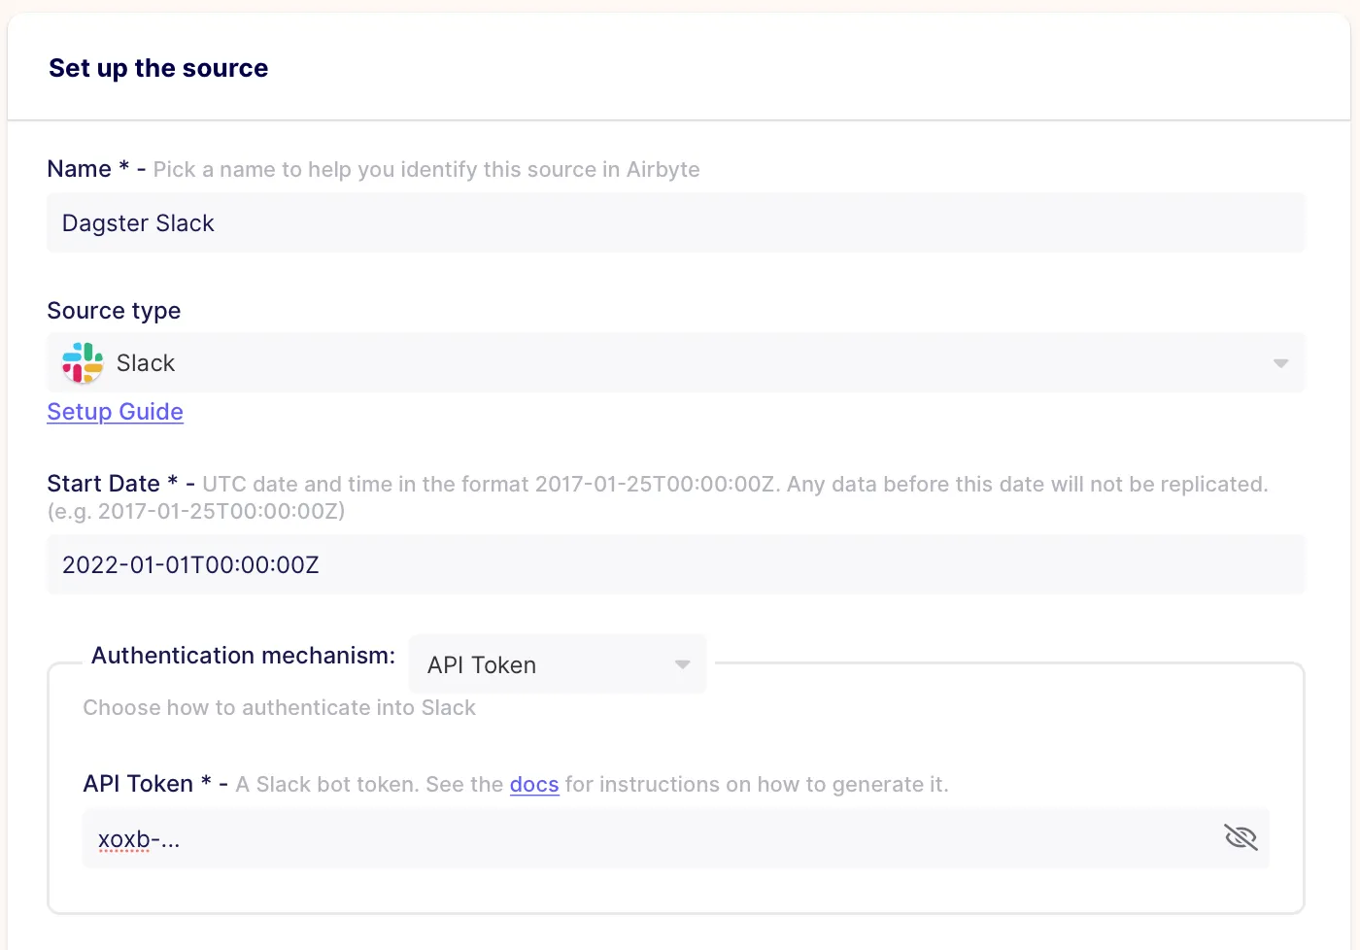Click the 'Source type' label

tap(114, 311)
